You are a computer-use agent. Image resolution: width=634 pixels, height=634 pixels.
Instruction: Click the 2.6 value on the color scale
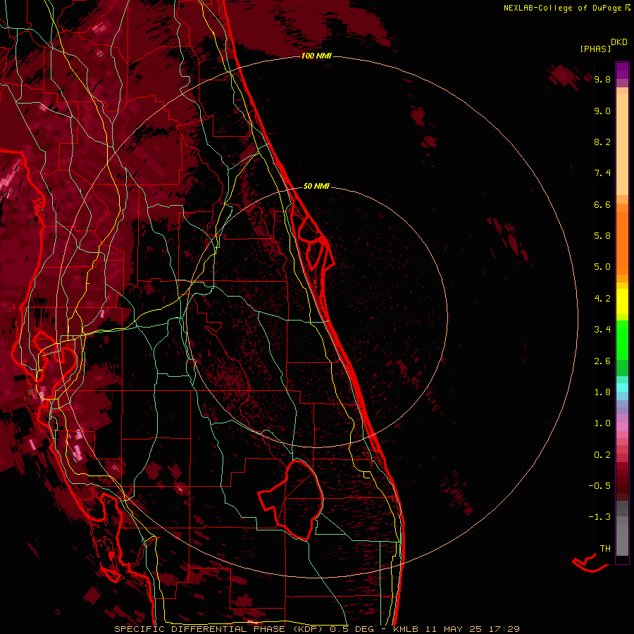coord(602,361)
